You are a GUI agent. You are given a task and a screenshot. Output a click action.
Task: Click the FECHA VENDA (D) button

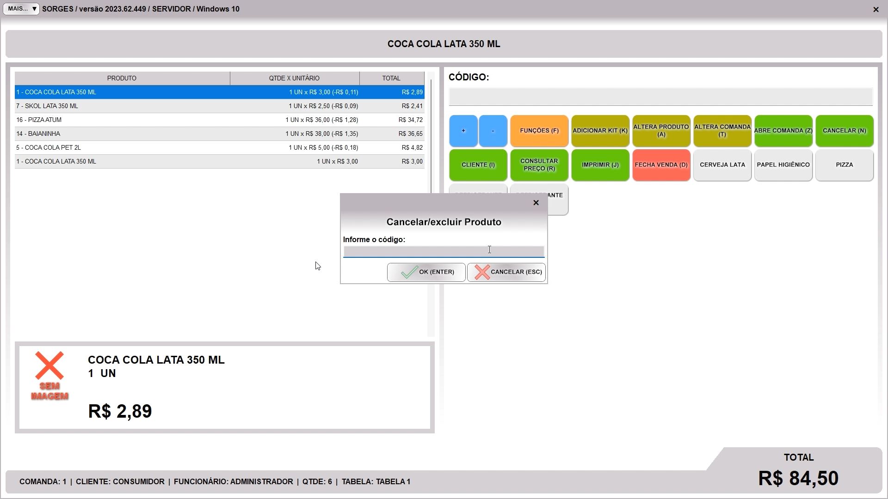click(661, 165)
